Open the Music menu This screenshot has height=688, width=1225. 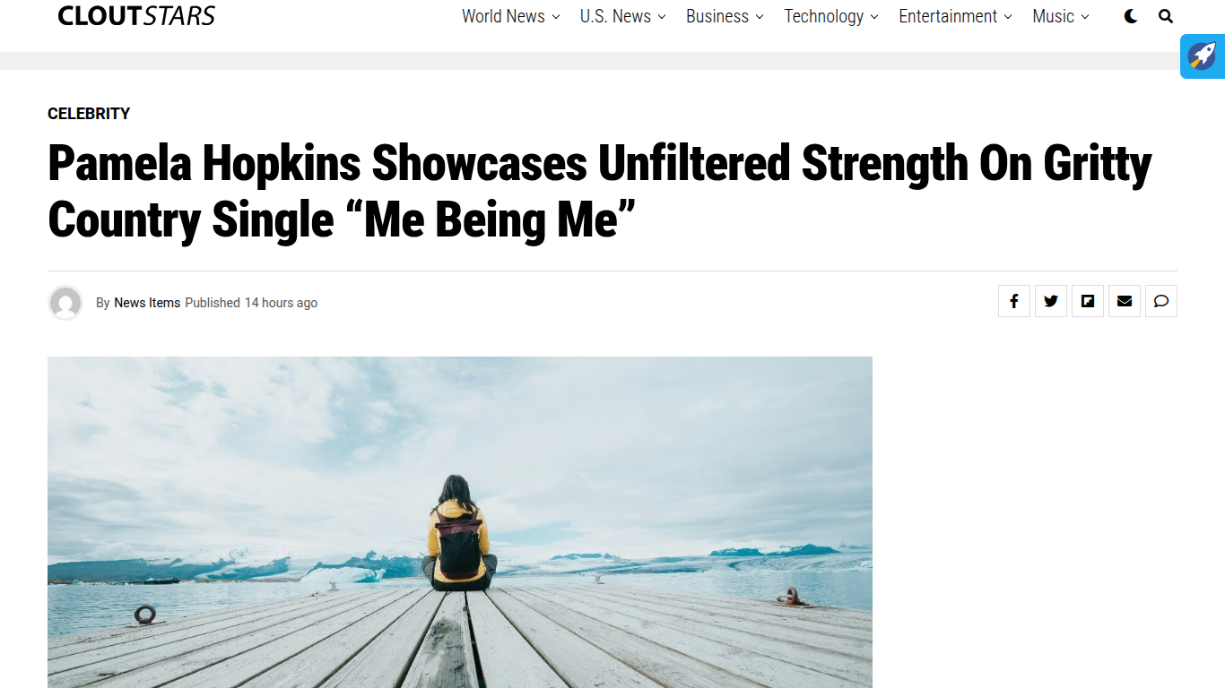coord(1060,16)
